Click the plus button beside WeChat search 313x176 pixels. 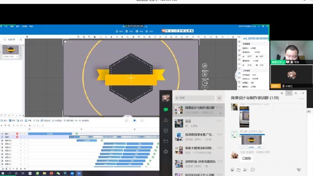[x=219, y=98]
